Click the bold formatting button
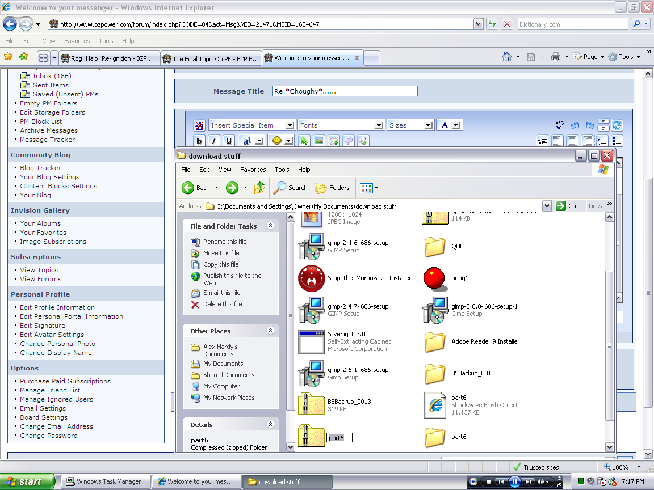 (x=199, y=141)
